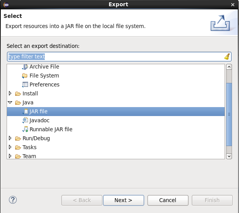Click the scroll down arrow of list
This screenshot has width=239, height=213.
click(x=229, y=156)
